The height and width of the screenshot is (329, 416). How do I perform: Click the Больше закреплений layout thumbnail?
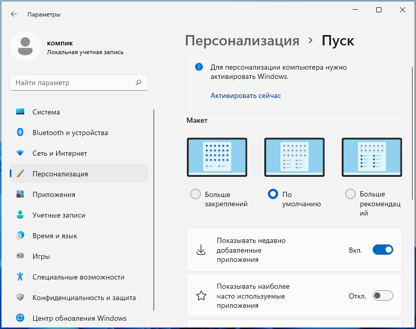(217, 158)
